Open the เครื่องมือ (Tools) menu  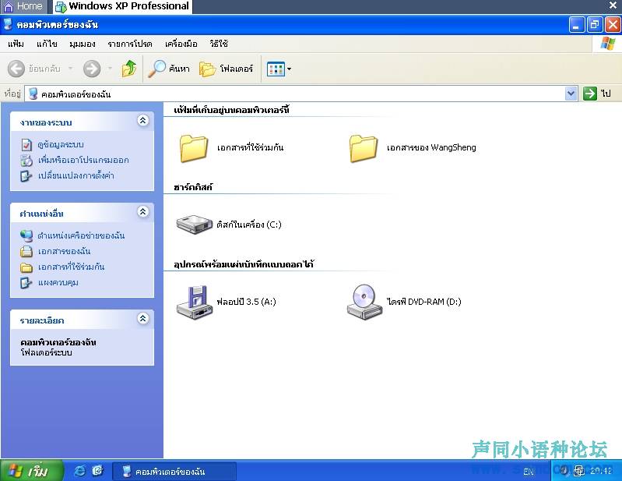point(181,44)
